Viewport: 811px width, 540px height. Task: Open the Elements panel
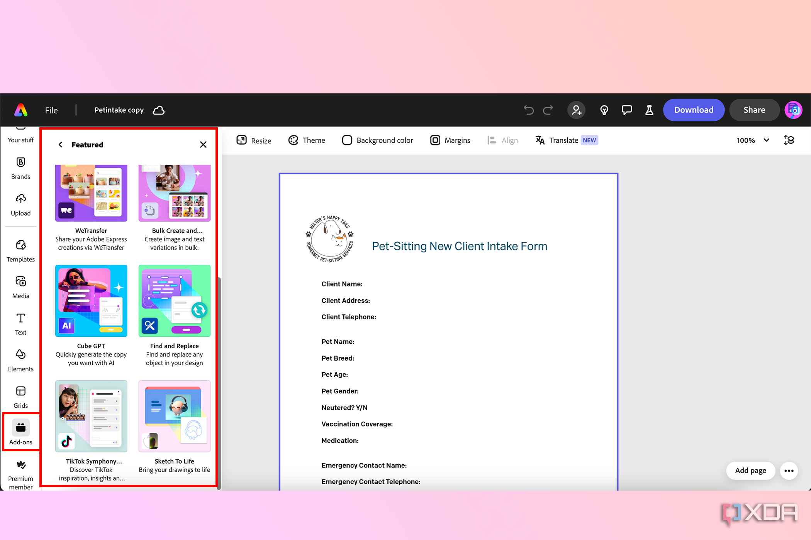point(21,361)
